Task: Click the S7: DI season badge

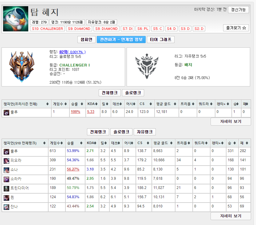Action: pos(128,29)
